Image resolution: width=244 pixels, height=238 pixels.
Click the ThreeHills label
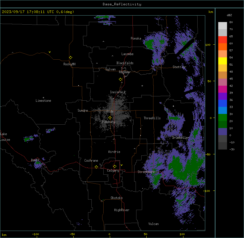[x=152, y=118]
